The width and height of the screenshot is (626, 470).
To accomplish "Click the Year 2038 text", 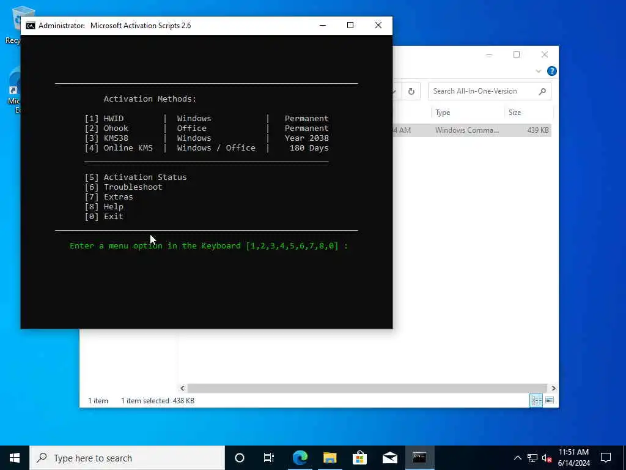I will pyautogui.click(x=307, y=138).
